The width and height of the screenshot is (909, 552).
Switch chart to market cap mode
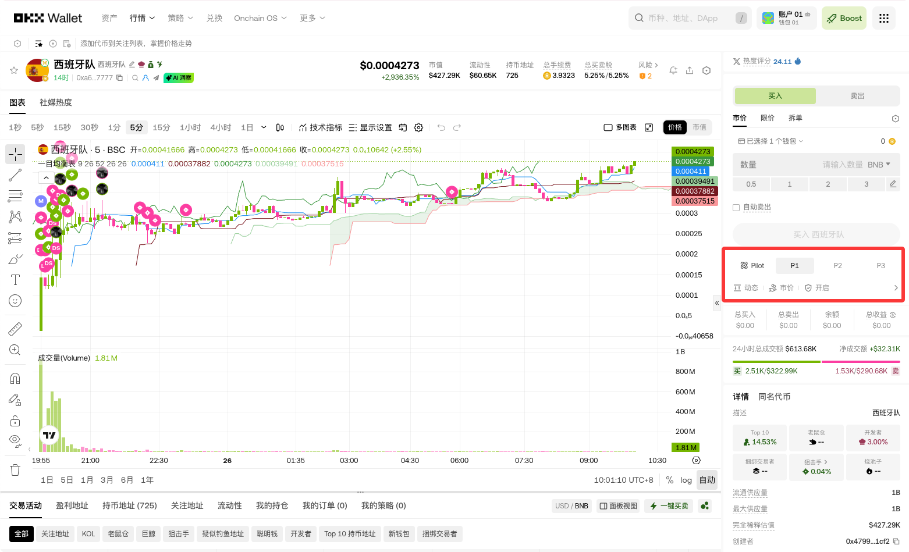tap(699, 127)
